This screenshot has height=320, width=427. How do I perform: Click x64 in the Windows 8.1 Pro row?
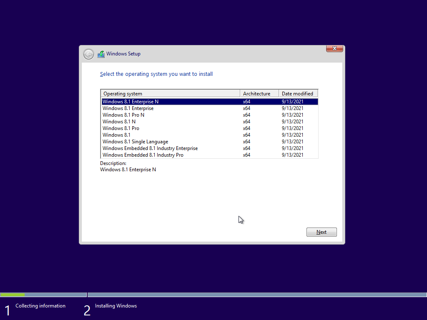click(246, 128)
